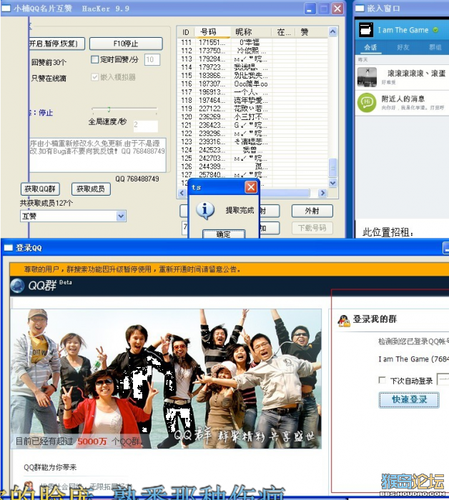Click the group photo banner image
Image resolution: width=449 pixels, height=500 pixels.
[166, 379]
